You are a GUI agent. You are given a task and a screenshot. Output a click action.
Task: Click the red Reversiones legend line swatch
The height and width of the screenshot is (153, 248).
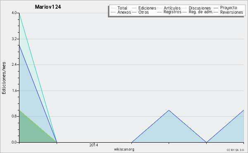tap(216, 12)
